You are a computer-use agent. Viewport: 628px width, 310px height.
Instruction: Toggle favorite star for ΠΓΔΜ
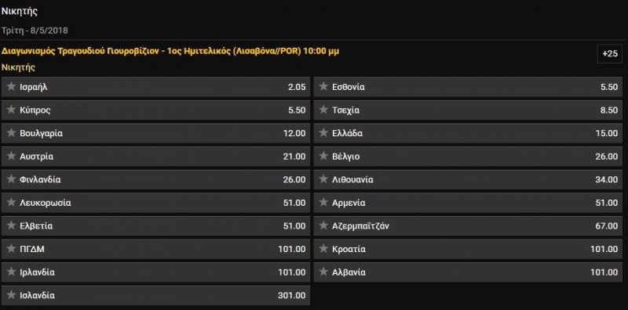pos(11,248)
